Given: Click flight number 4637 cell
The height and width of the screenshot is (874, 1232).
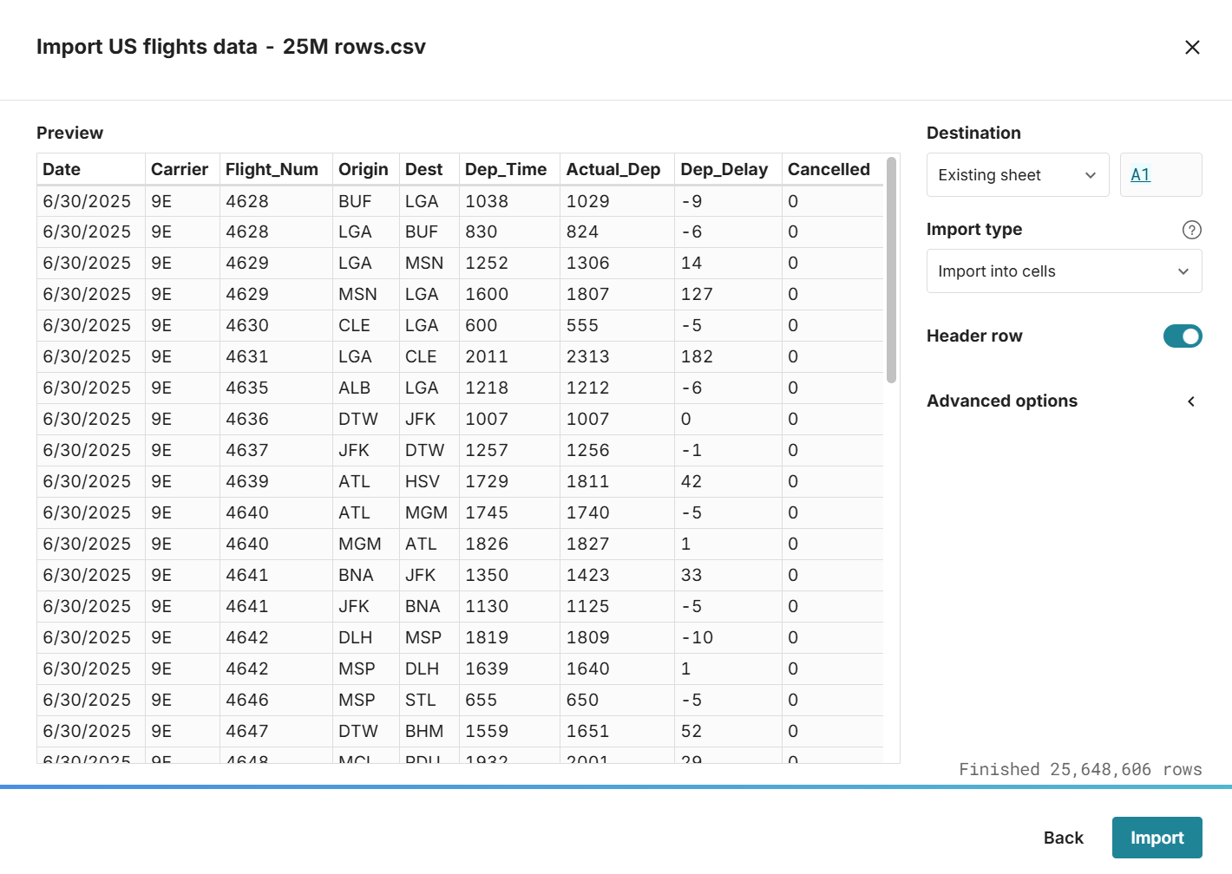Looking at the screenshot, I should click(276, 451).
